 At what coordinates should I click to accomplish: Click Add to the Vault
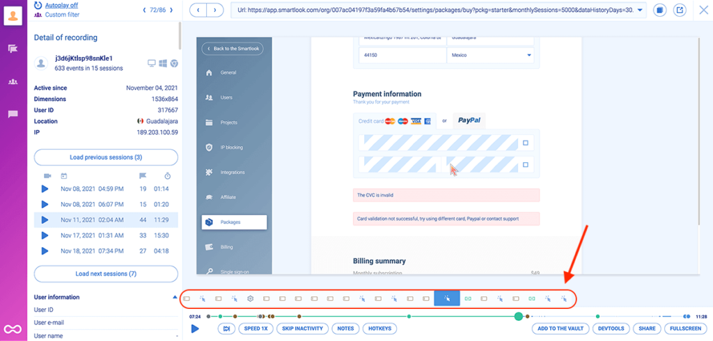click(x=561, y=328)
